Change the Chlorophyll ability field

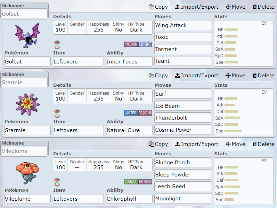point(129,199)
